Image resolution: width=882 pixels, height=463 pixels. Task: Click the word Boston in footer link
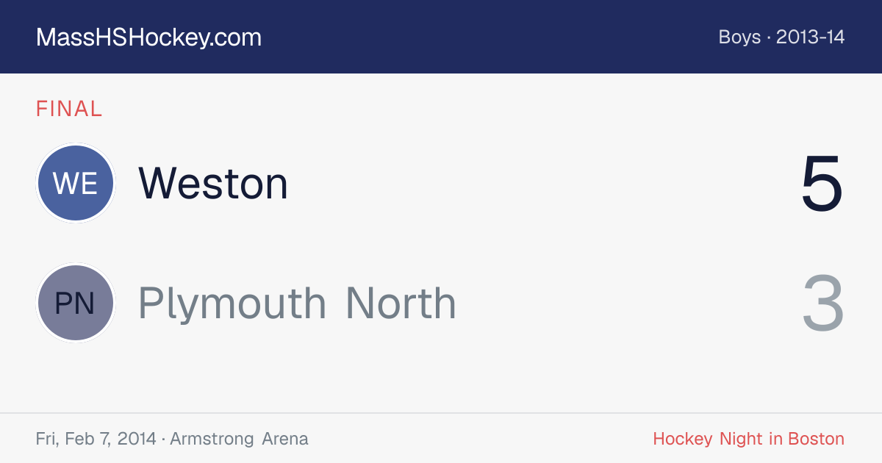816,439
